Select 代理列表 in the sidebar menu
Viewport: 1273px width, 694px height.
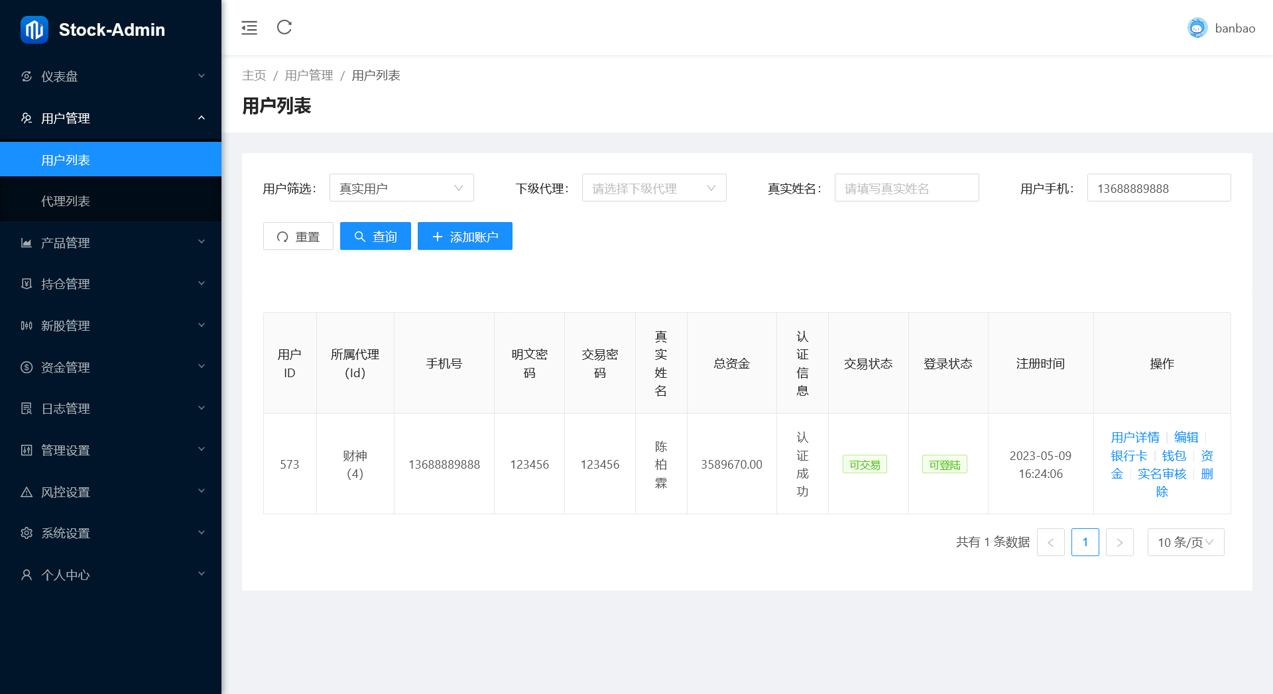66,201
